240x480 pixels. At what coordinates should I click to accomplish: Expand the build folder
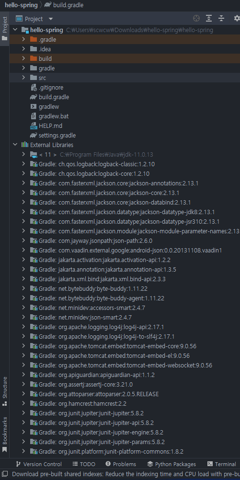[x=23, y=58]
